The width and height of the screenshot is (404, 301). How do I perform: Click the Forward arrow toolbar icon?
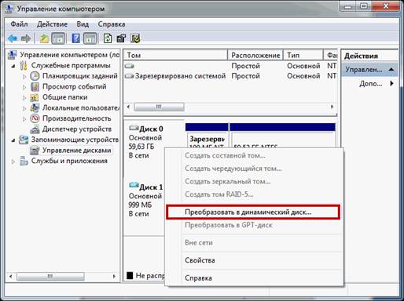(x=26, y=38)
